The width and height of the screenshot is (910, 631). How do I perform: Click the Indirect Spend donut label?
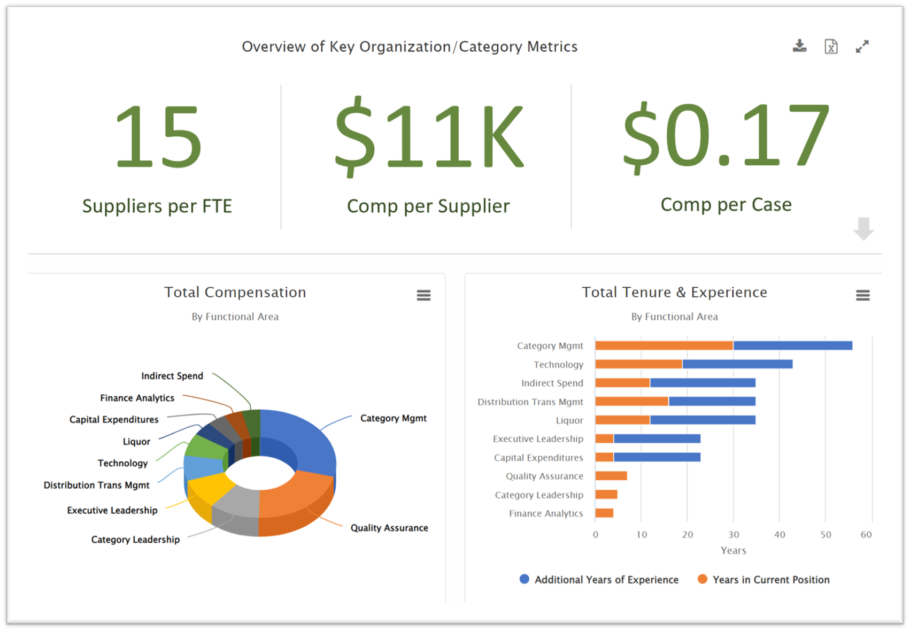pos(172,376)
